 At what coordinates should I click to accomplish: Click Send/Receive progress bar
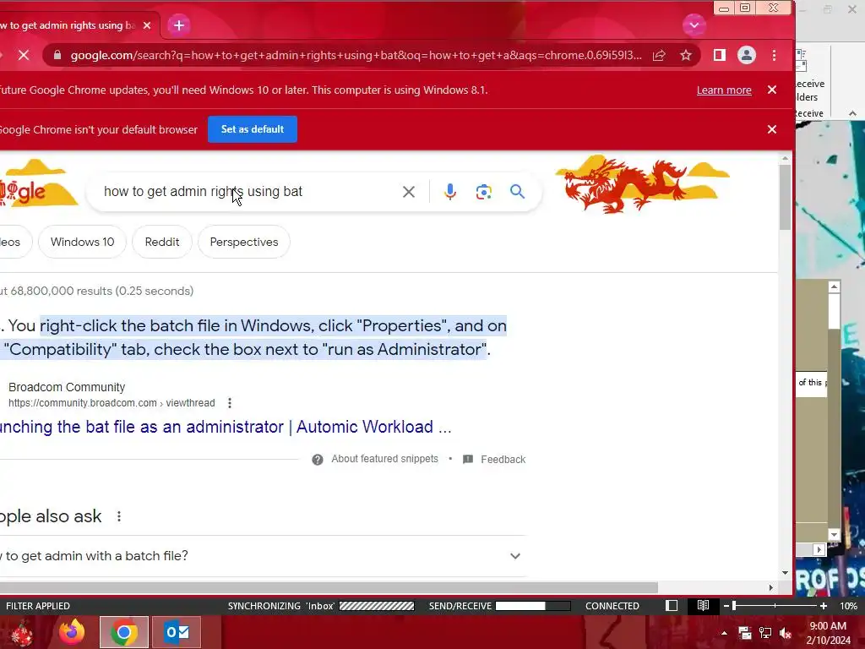pyautogui.click(x=533, y=606)
